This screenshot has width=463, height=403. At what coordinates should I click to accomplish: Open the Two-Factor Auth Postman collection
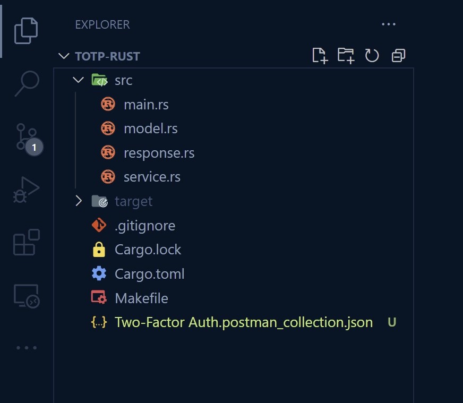(243, 322)
